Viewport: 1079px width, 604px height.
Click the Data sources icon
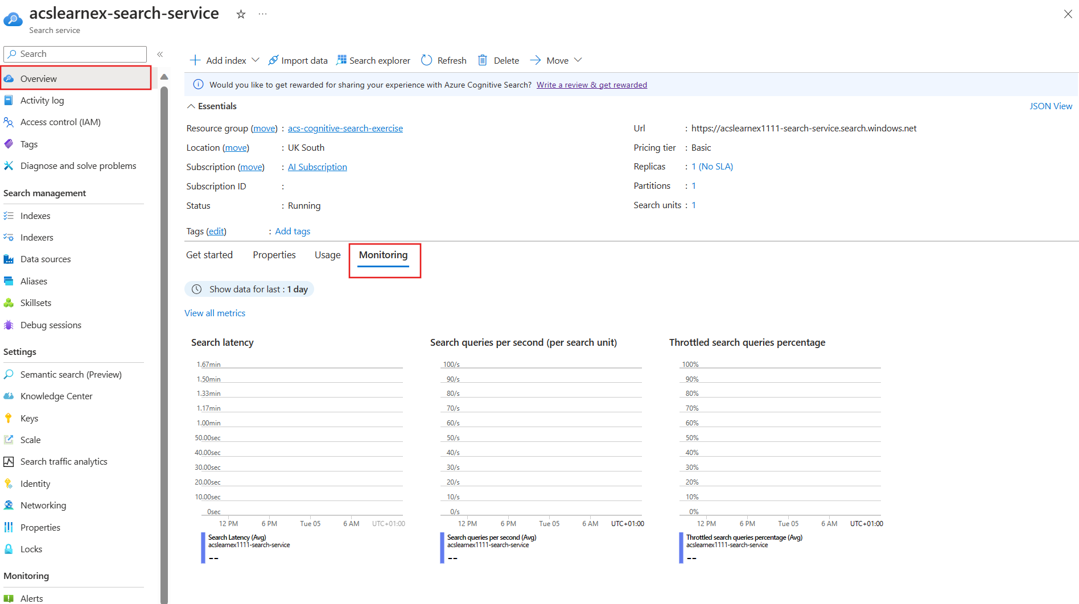[x=9, y=259]
